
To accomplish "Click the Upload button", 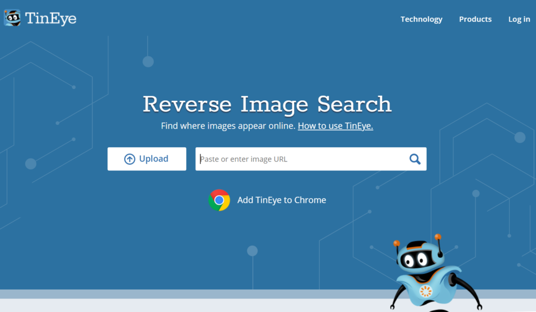I will 147,159.
